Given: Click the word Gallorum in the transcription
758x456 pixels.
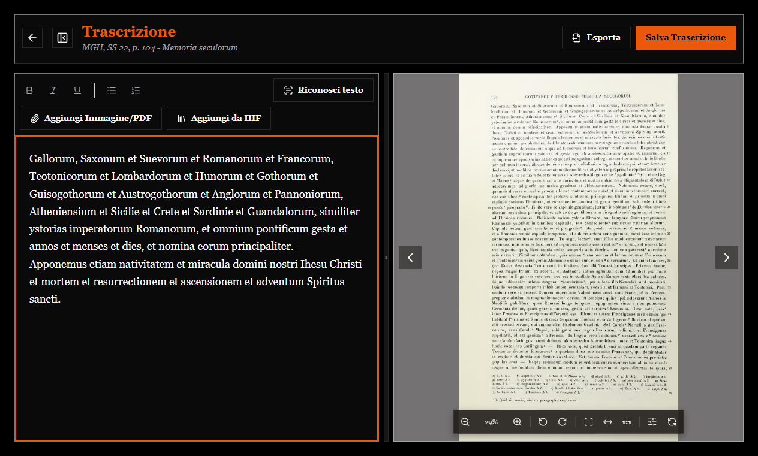Looking at the screenshot, I should tap(52, 159).
